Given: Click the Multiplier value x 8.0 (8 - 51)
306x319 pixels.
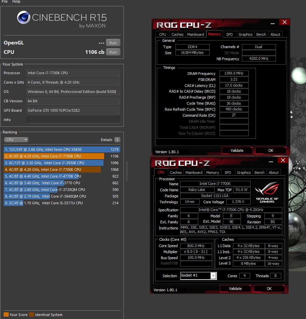Looking at the screenshot, I should pyautogui.click(x=196, y=252).
